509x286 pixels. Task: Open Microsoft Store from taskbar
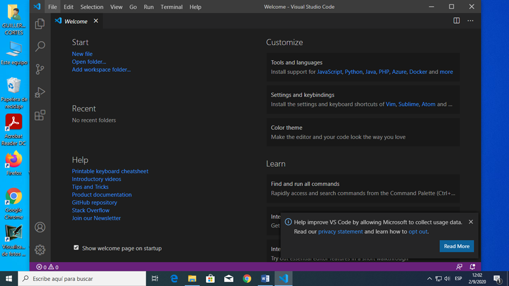tap(211, 278)
